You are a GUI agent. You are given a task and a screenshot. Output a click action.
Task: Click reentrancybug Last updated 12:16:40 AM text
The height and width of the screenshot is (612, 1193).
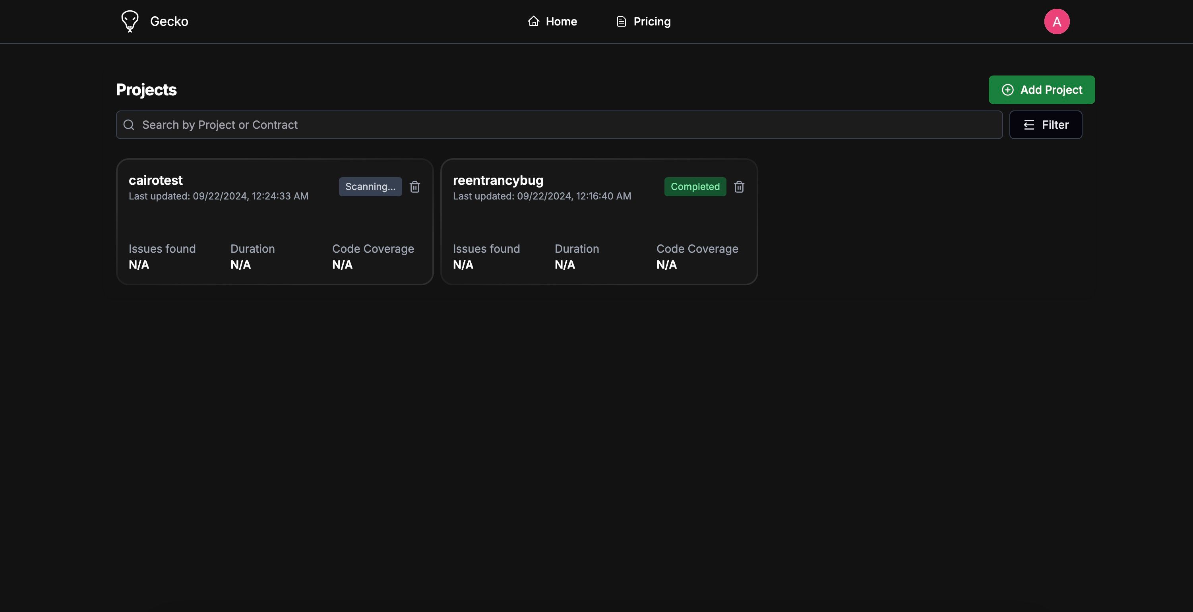pos(542,196)
